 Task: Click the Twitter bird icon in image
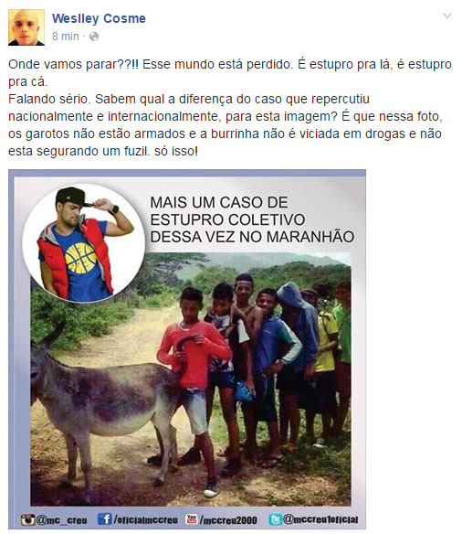tap(275, 519)
